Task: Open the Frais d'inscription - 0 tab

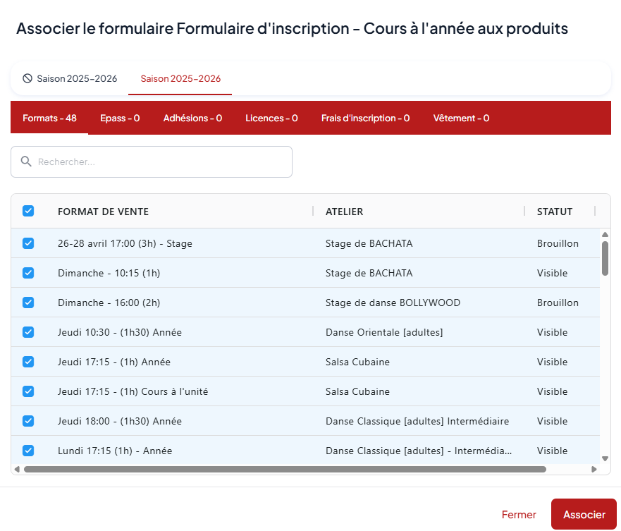Action: tap(365, 118)
